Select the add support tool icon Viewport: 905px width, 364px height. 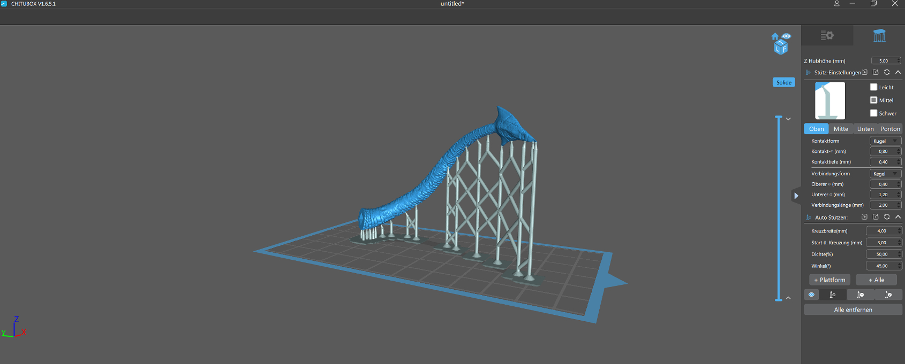833,295
